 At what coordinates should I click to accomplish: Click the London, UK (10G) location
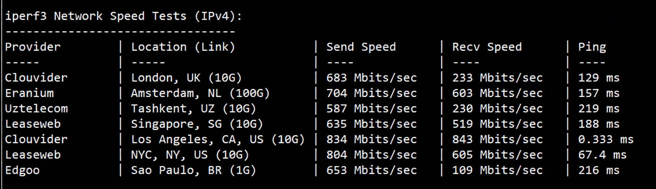[186, 78]
